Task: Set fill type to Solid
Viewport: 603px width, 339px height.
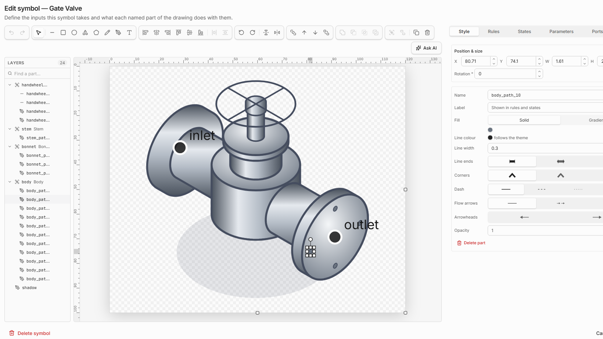Action: [524, 120]
